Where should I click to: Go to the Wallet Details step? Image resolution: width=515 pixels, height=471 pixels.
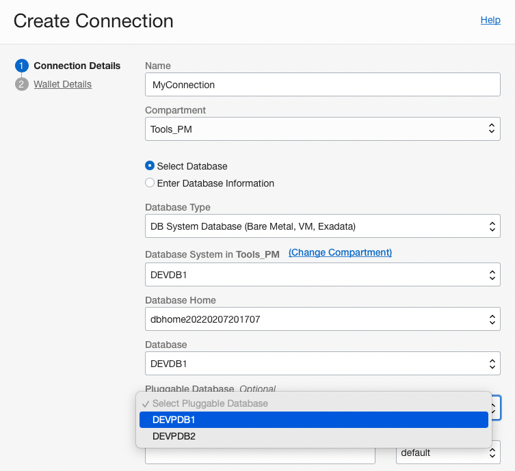pyautogui.click(x=62, y=84)
